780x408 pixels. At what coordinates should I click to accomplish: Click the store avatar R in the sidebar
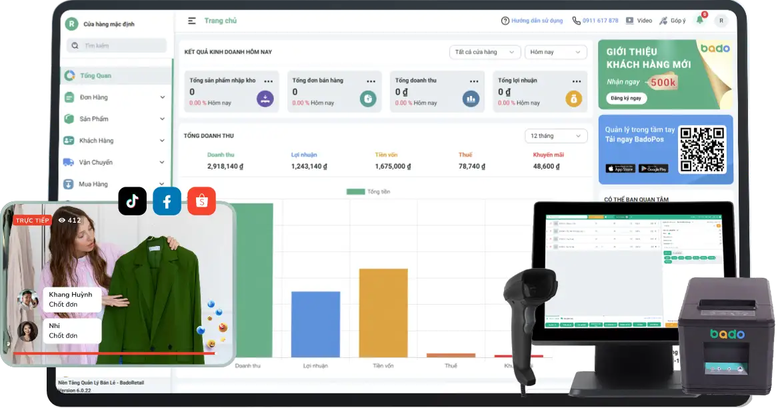tap(71, 24)
